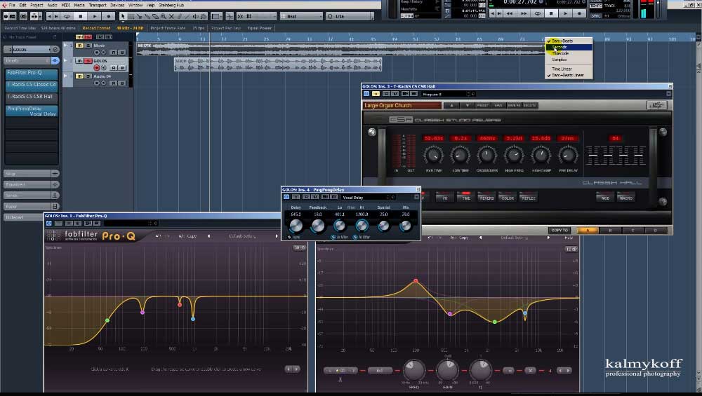This screenshot has width=702, height=396.
Task: Choose Seconds in ruler format menu
Action: [569, 47]
